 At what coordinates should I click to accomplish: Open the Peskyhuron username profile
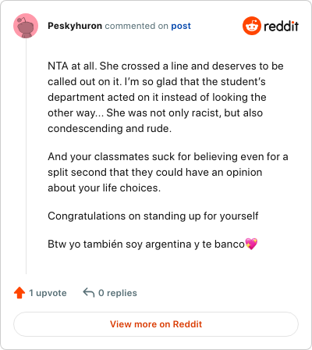[x=75, y=26]
